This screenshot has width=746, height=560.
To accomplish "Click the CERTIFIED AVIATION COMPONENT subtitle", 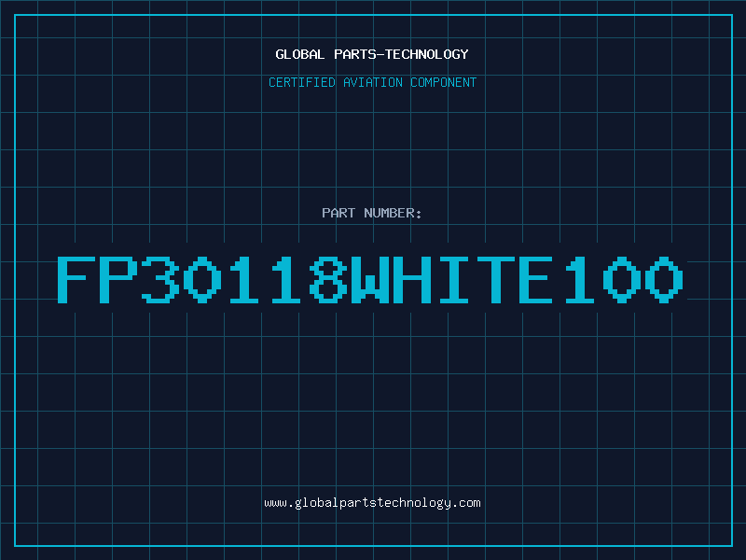I will pyautogui.click(x=372, y=82).
